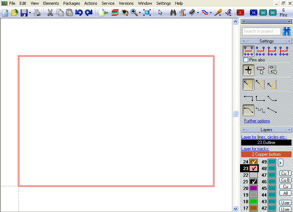The width and height of the screenshot is (293, 212).
Task: Select the red-blue track drawing tool
Action: [x=205, y=13]
